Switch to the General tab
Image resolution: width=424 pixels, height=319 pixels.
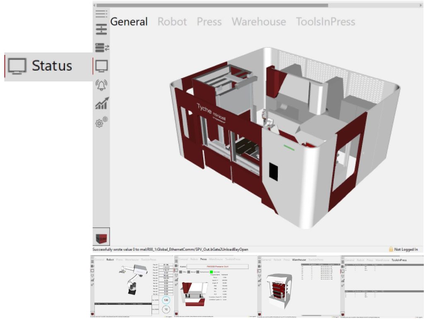pos(129,22)
